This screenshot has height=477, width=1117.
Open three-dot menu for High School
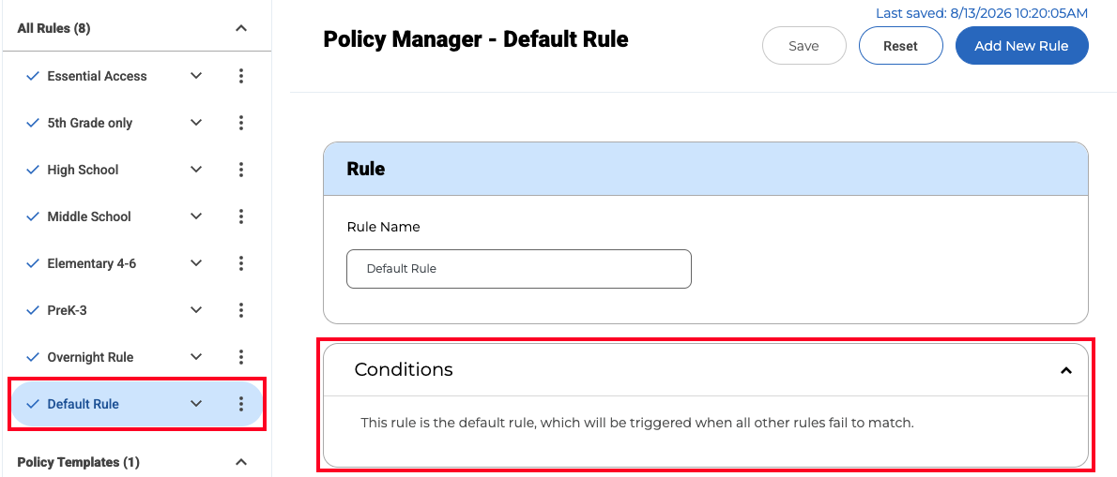[x=241, y=170]
